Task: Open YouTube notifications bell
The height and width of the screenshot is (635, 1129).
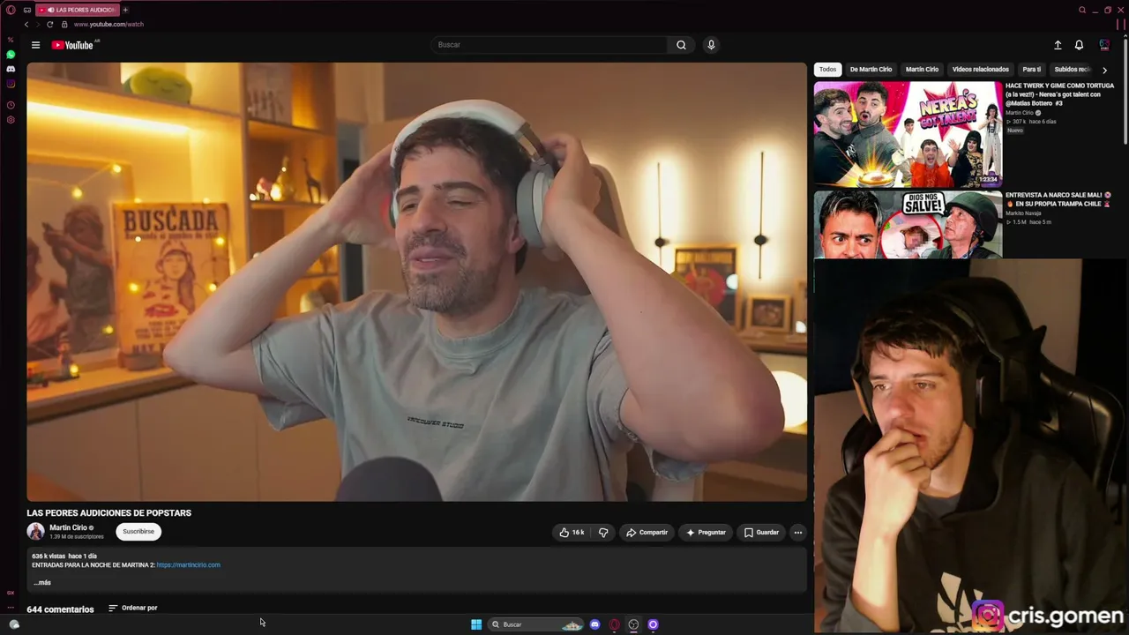Action: point(1079,45)
